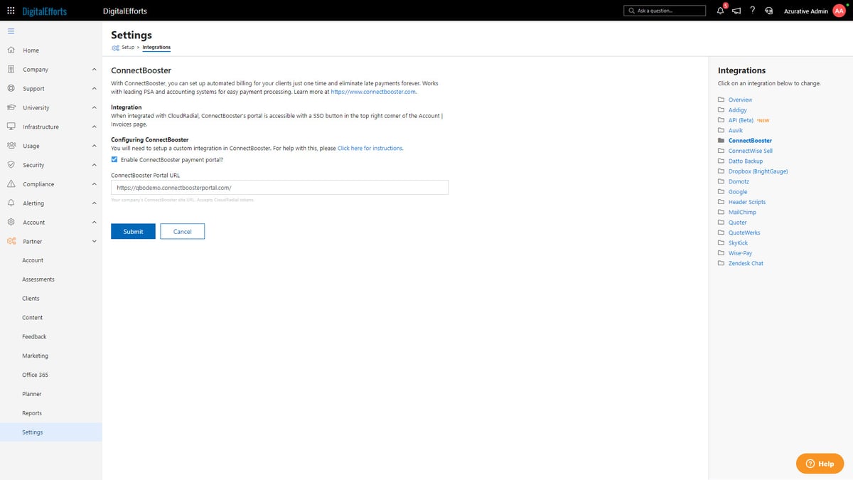Open Partner Office 365 menu item

click(36, 375)
